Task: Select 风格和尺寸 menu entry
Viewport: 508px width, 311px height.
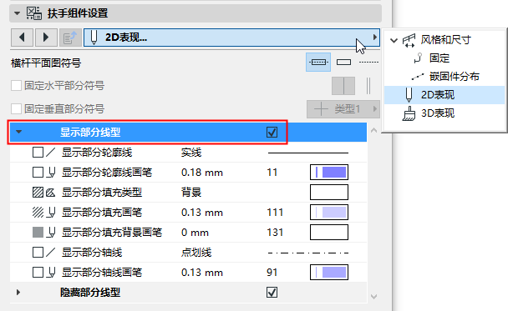Action: click(x=445, y=40)
